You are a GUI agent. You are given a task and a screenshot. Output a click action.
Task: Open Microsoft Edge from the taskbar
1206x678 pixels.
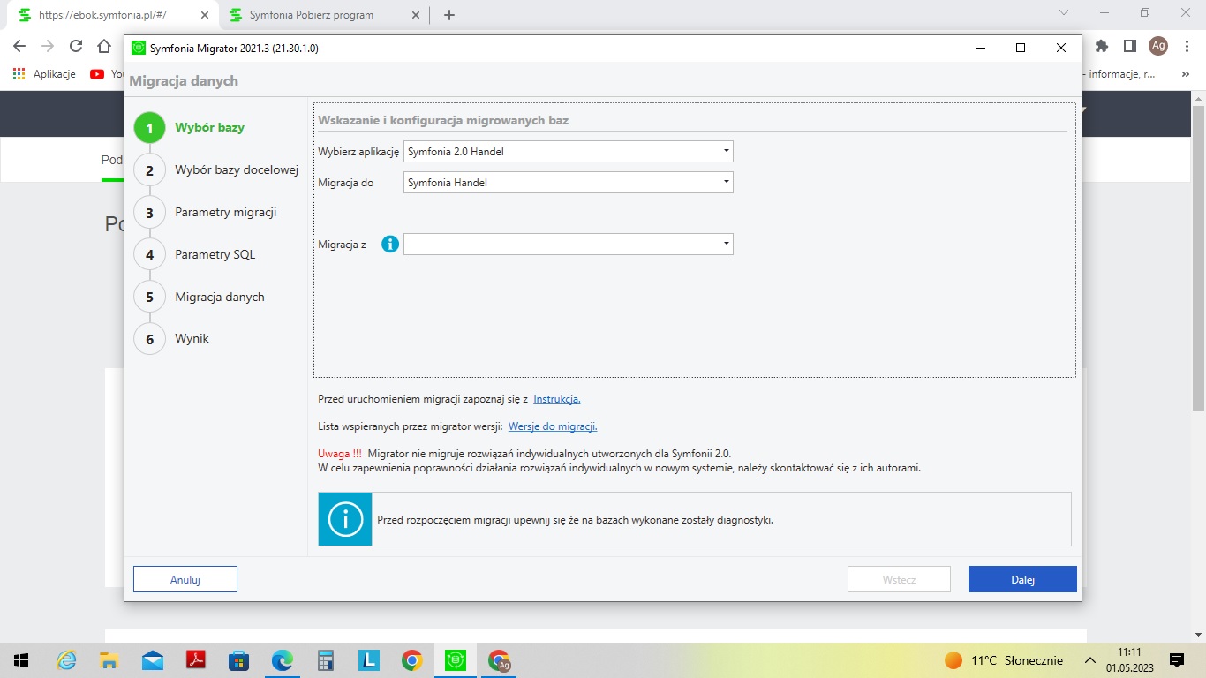pos(282,660)
